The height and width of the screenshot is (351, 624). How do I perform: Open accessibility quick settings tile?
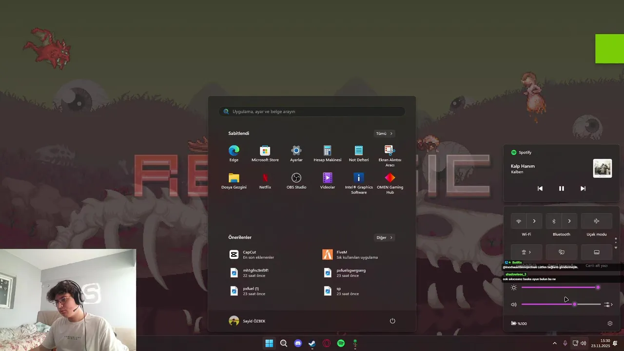tap(526, 252)
